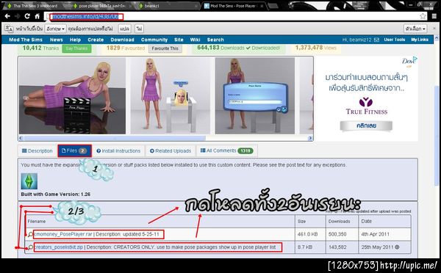Open the Site menu
Viewport: 441px width, 273px height.
click(x=179, y=40)
